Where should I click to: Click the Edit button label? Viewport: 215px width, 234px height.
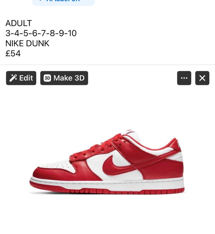pyautogui.click(x=26, y=78)
